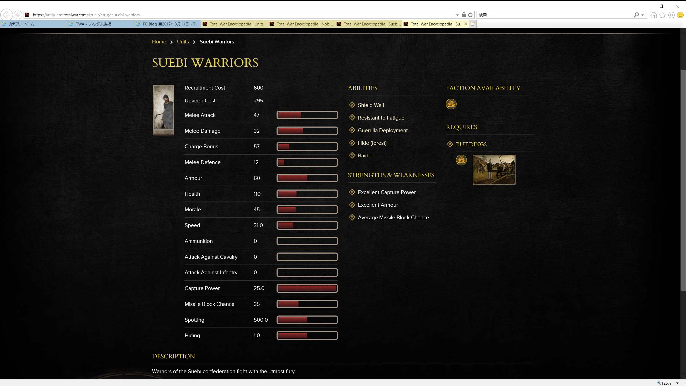This screenshot has height=386, width=686.
Task: Open the Tools gear icon
Action: (x=672, y=15)
